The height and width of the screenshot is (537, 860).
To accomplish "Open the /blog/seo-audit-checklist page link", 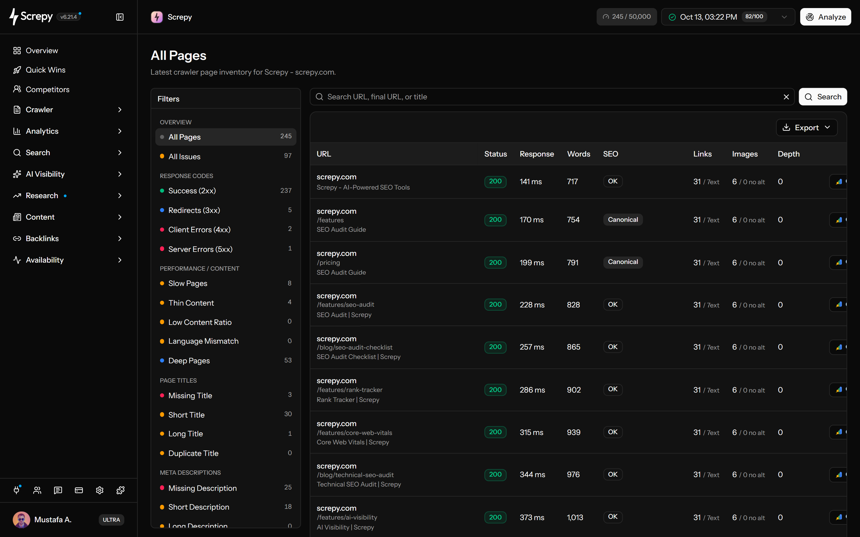I will (x=355, y=347).
